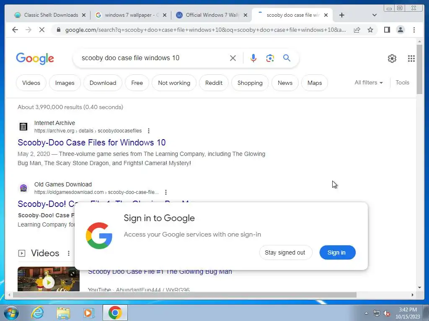Click the Internet Archive favicon
Screen dimensions: 429x321
[23, 126]
